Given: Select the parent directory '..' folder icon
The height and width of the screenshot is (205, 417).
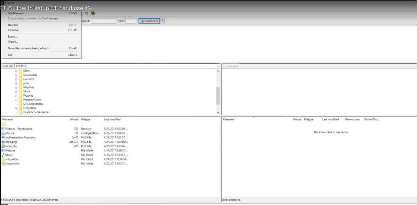Looking at the screenshot, I should [3, 124].
